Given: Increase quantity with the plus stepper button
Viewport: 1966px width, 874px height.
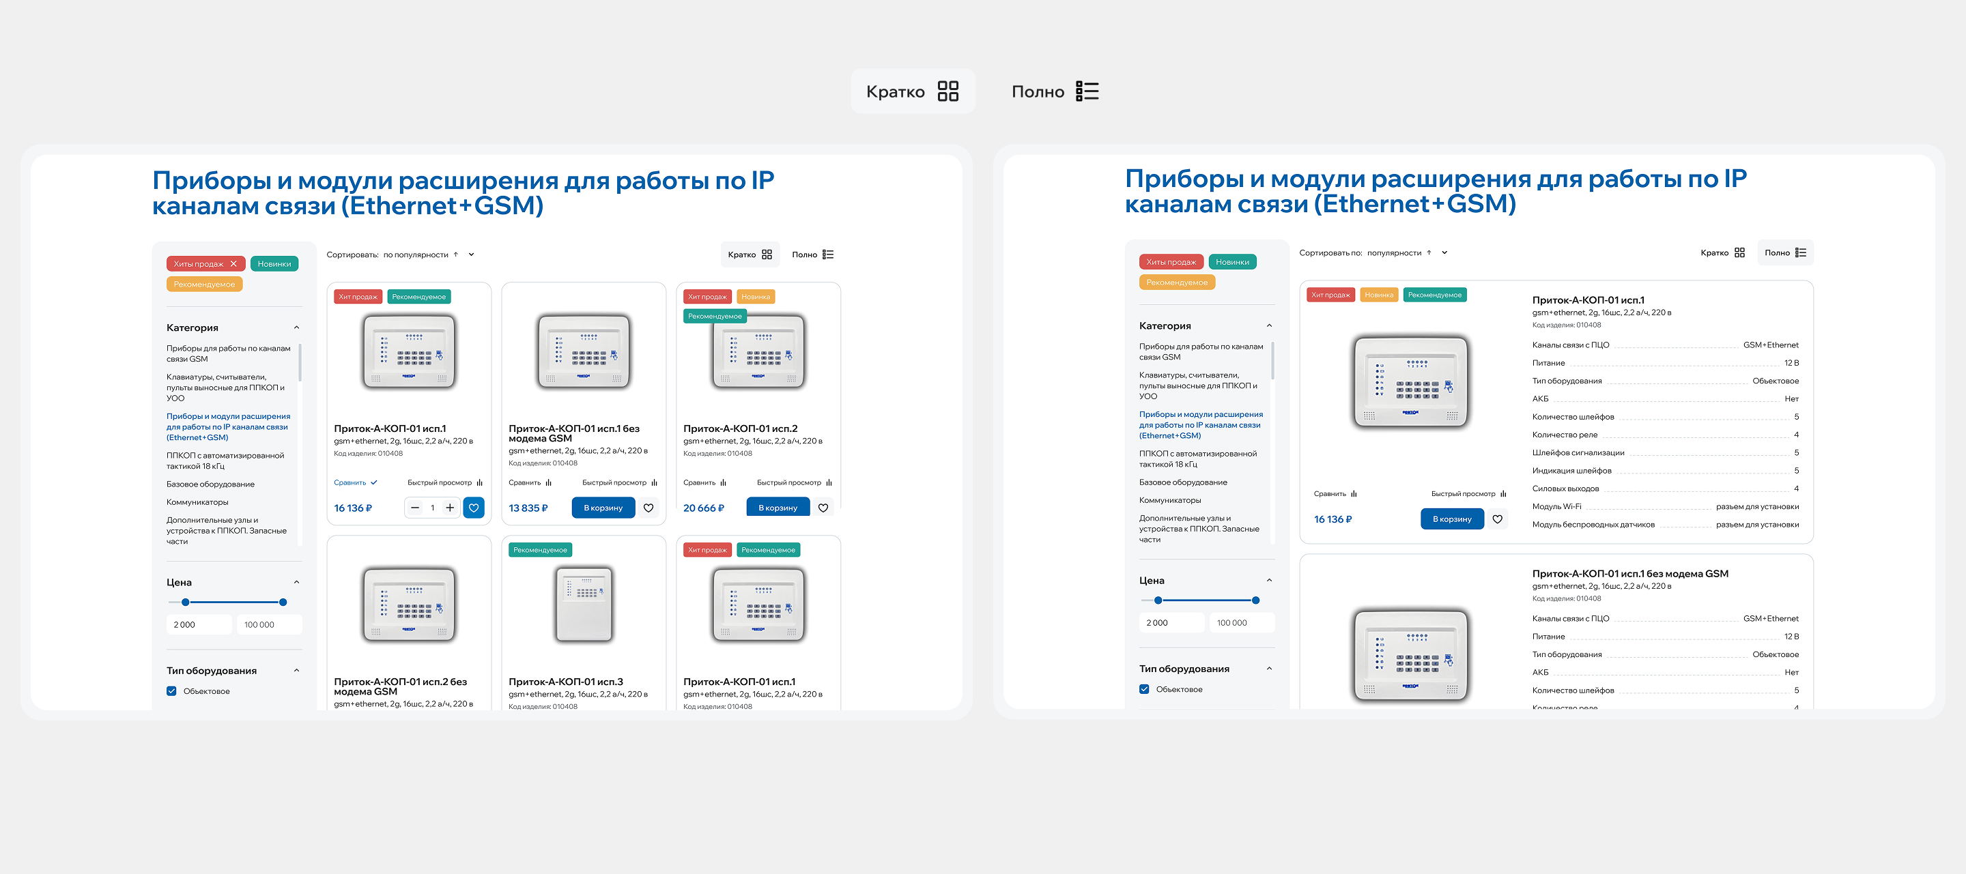Looking at the screenshot, I should 451,508.
